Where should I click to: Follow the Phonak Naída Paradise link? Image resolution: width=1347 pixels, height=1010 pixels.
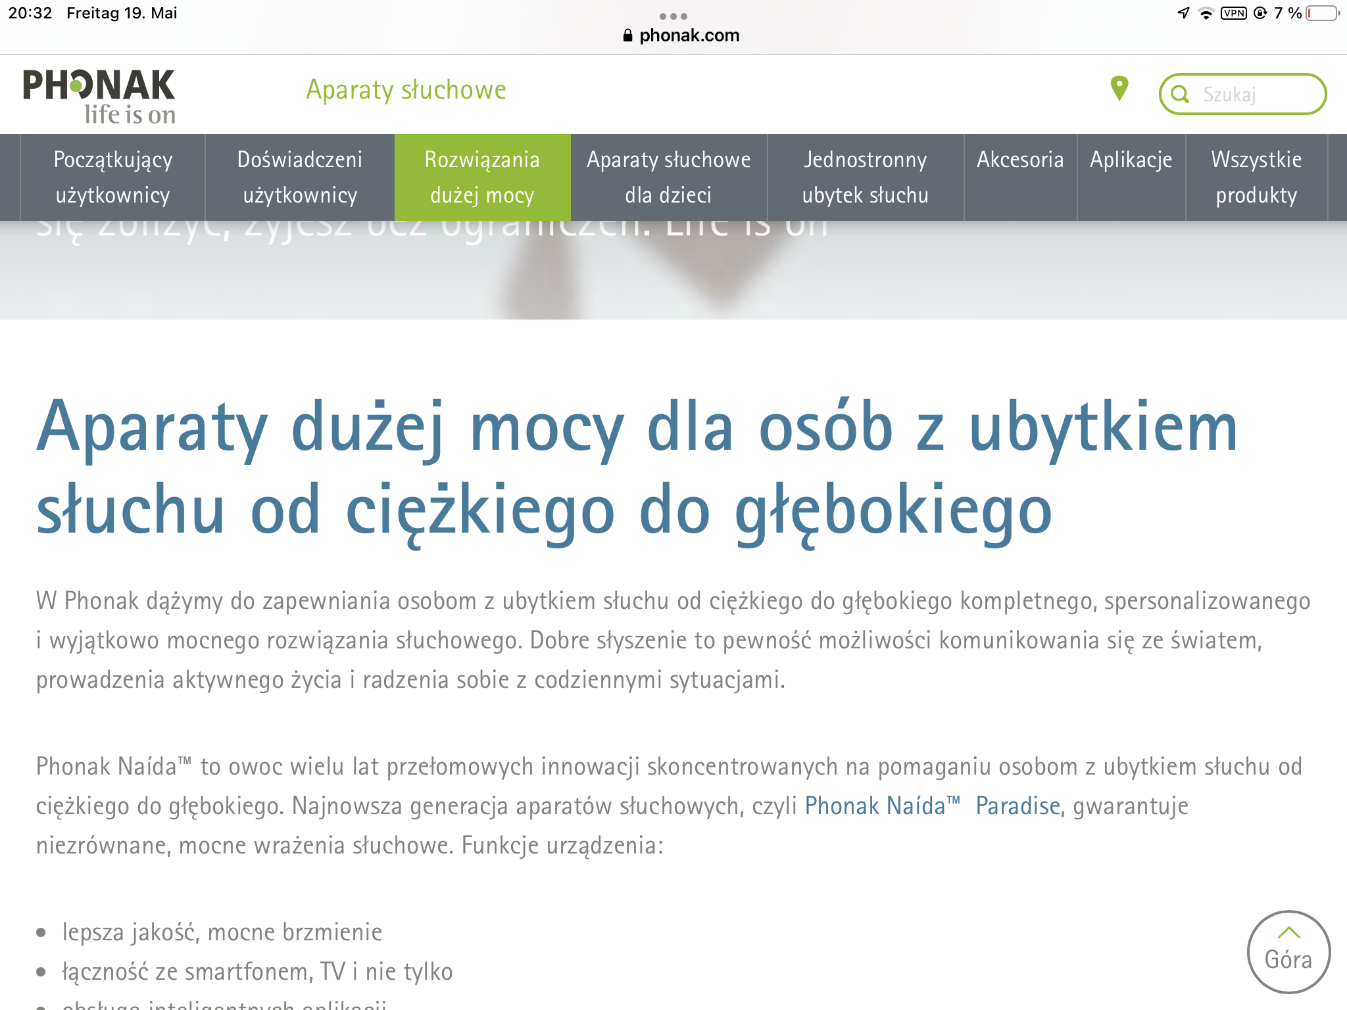[933, 806]
